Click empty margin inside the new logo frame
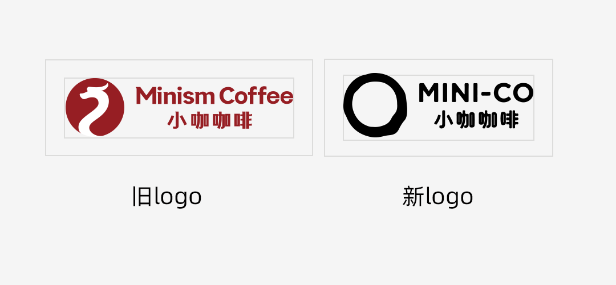The width and height of the screenshot is (616, 285). [x=438, y=148]
